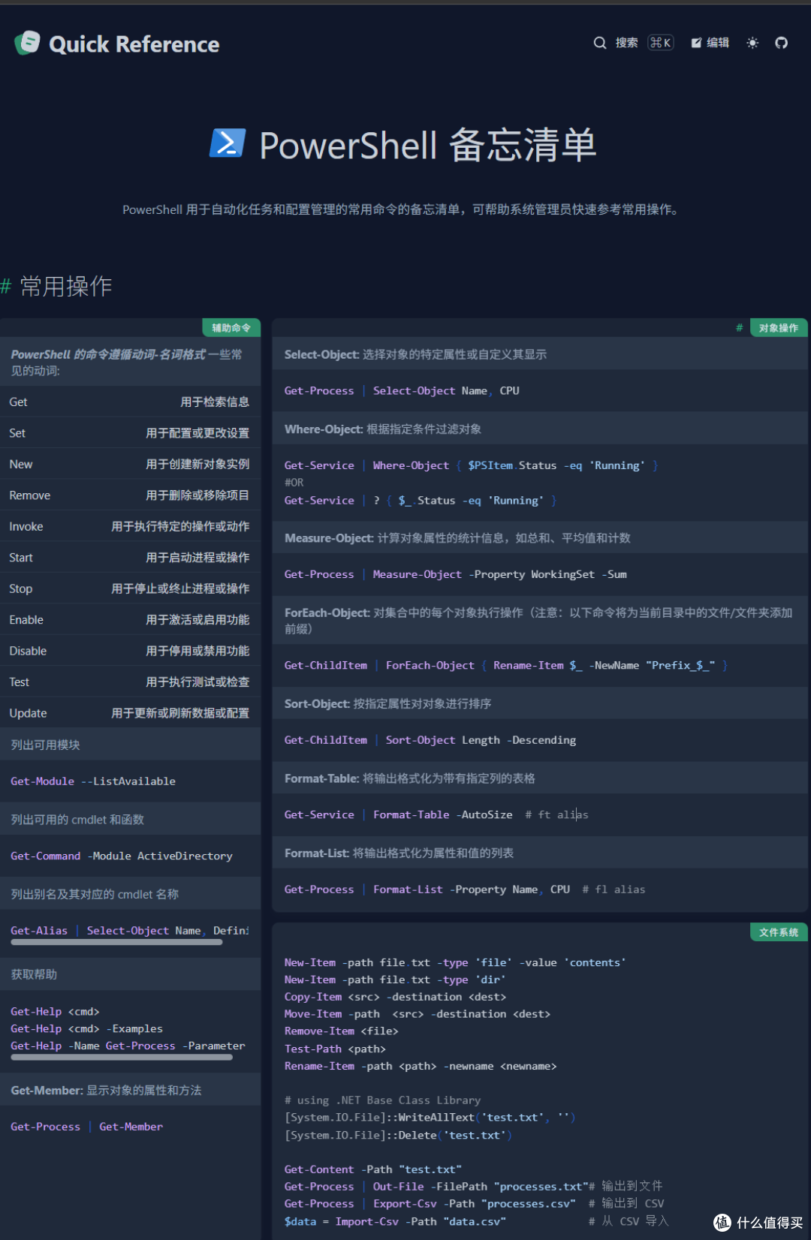Select the Invoke verb table row

pos(129,526)
